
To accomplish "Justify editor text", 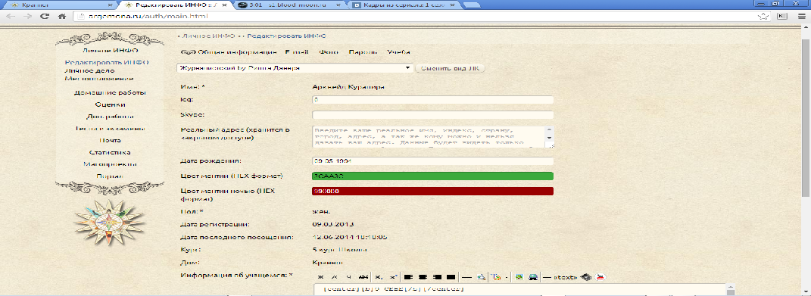I will tap(451, 277).
